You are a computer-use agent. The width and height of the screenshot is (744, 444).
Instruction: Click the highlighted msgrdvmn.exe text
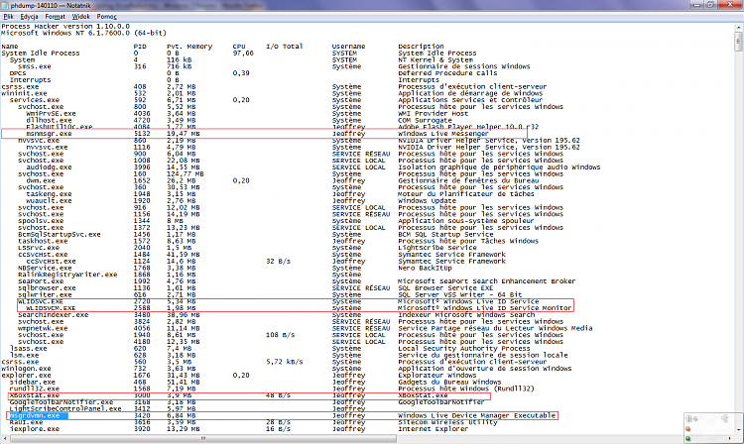[x=35, y=415]
